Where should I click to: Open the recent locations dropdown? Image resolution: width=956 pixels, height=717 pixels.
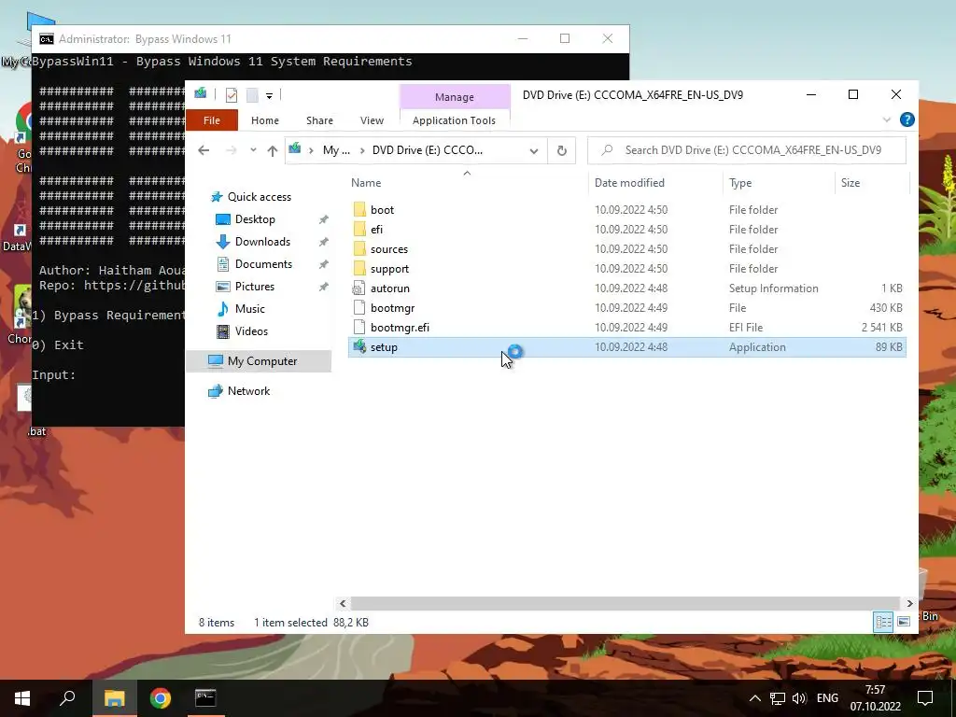click(253, 150)
